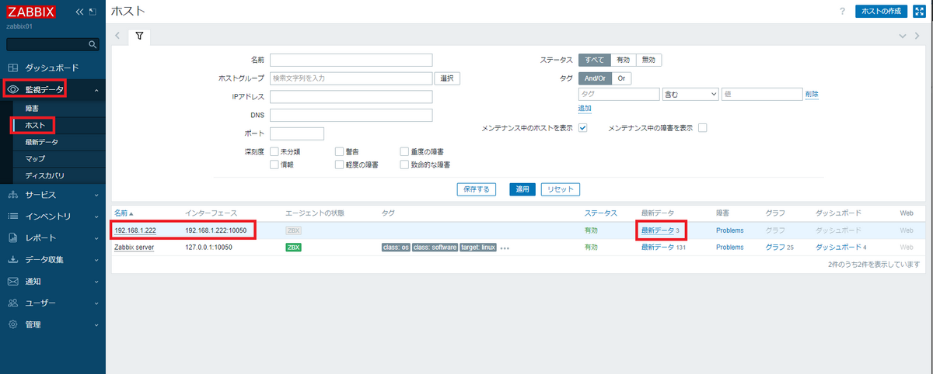Expand the サービス menu chevron

click(96, 195)
